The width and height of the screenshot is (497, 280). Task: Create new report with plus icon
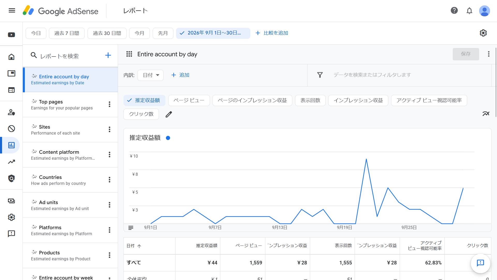click(x=108, y=55)
